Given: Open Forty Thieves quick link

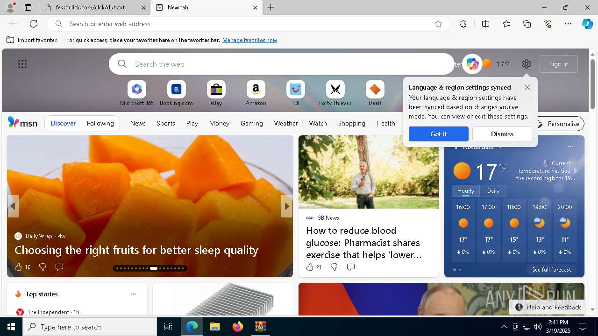Looking at the screenshot, I should pos(335,93).
